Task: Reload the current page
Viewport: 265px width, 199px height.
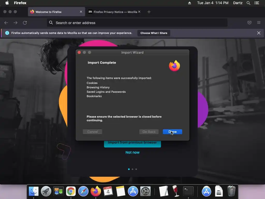Action: (25, 23)
